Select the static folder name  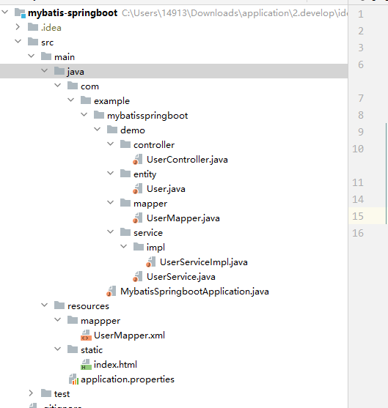[x=92, y=350]
